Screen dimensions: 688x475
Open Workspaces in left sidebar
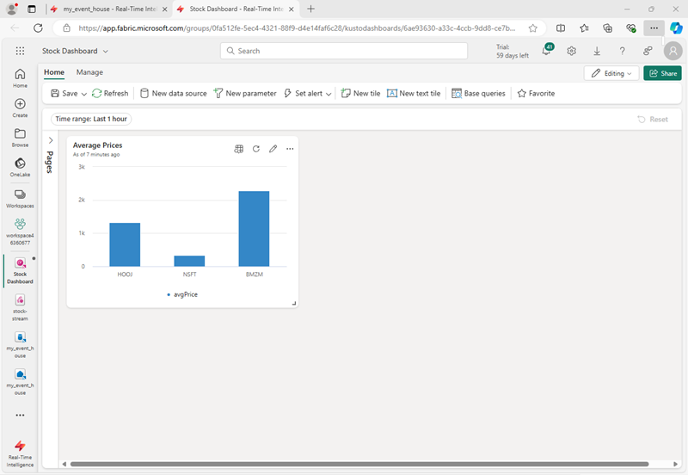click(x=20, y=199)
